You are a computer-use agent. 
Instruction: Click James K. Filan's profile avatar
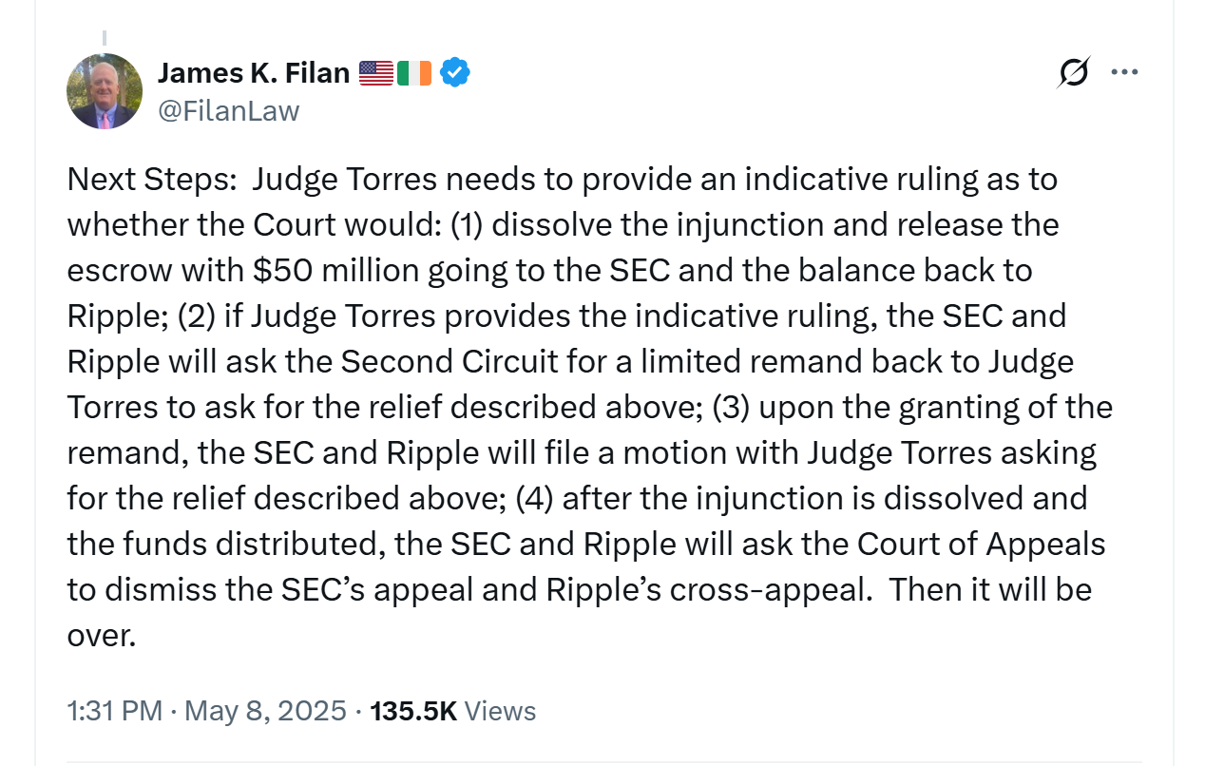click(x=105, y=91)
